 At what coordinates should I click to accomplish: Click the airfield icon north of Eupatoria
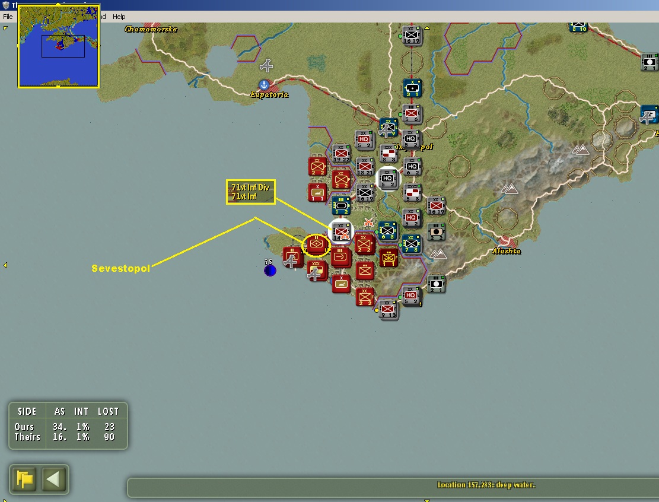[266, 66]
